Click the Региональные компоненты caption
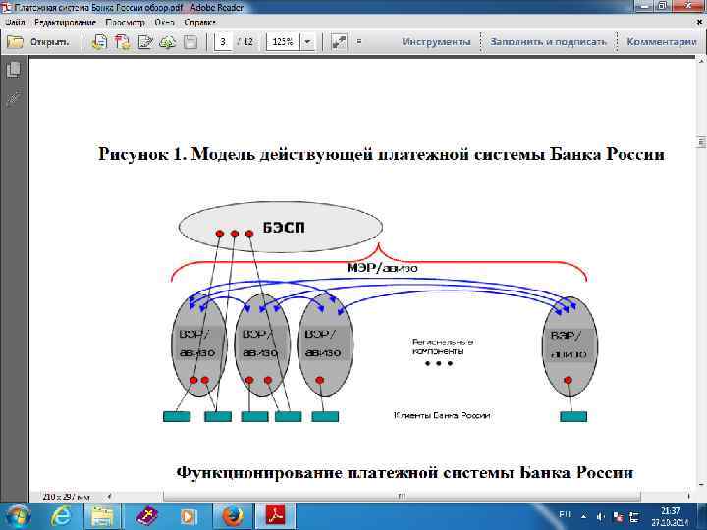The height and width of the screenshot is (530, 707). click(443, 346)
